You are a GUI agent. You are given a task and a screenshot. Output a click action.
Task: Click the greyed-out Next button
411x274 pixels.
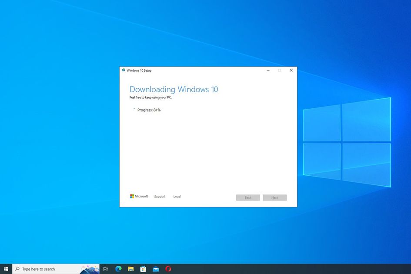click(x=275, y=197)
